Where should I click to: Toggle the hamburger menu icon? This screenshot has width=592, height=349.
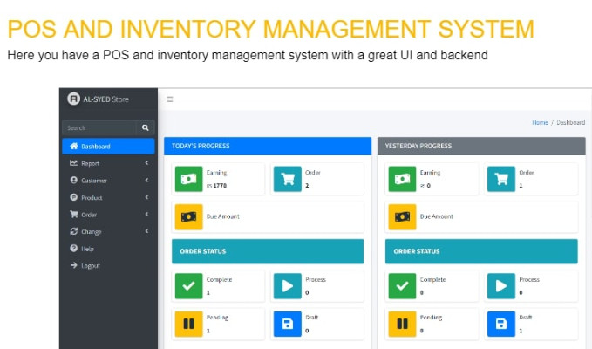tap(170, 99)
